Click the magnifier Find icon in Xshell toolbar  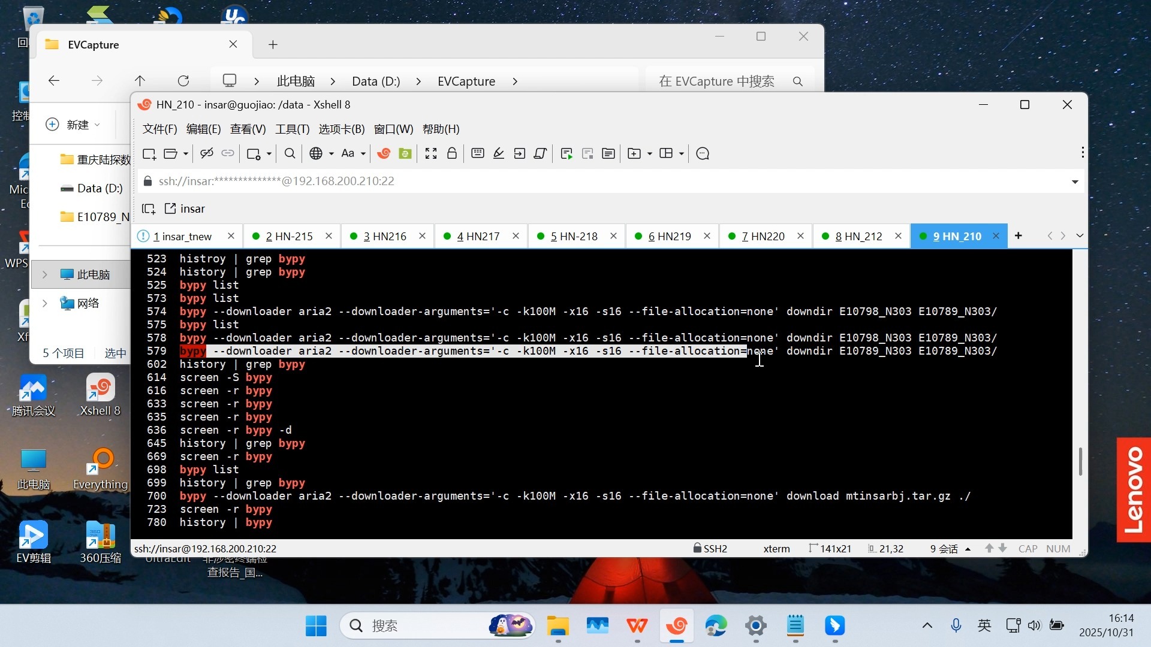coord(290,153)
